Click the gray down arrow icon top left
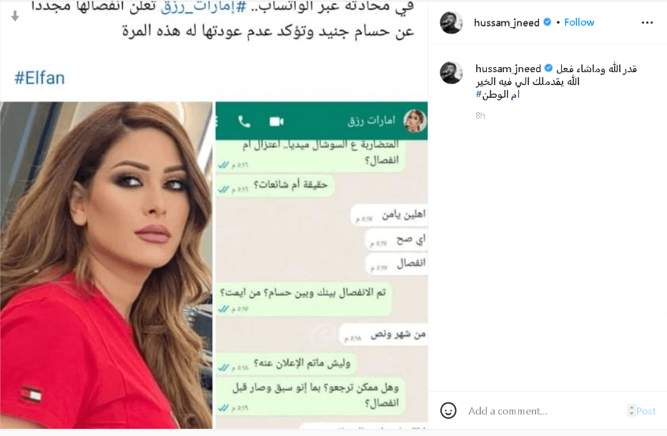 pyautogui.click(x=15, y=16)
